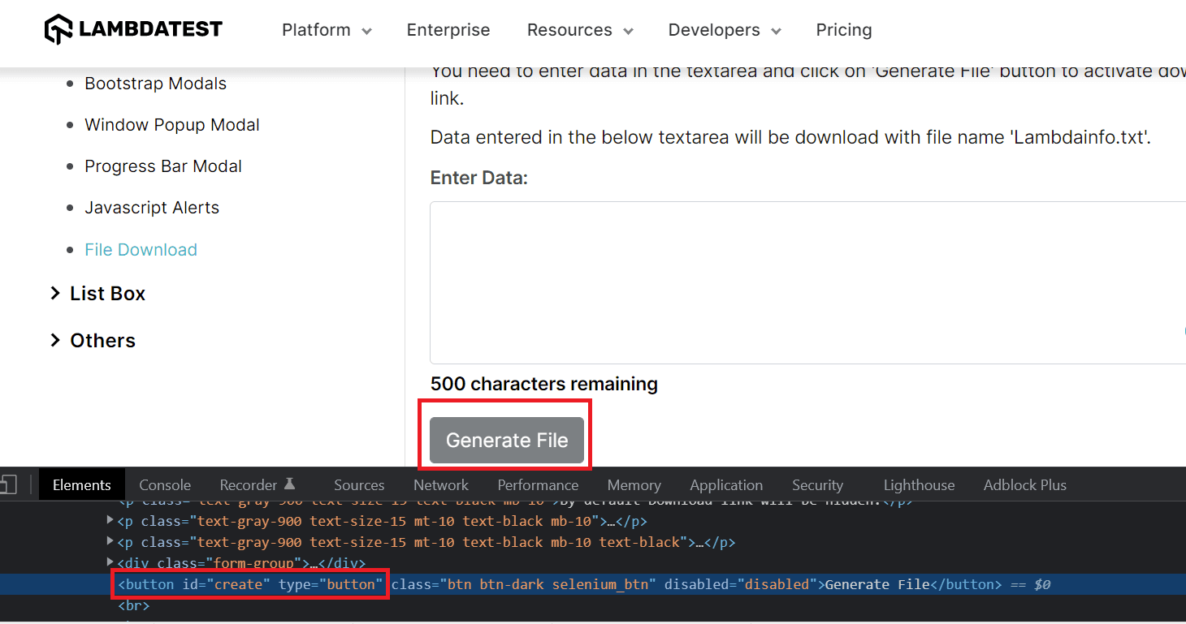Open the Enterprise menu item
Viewport: 1186px width, 624px height.
click(x=448, y=30)
